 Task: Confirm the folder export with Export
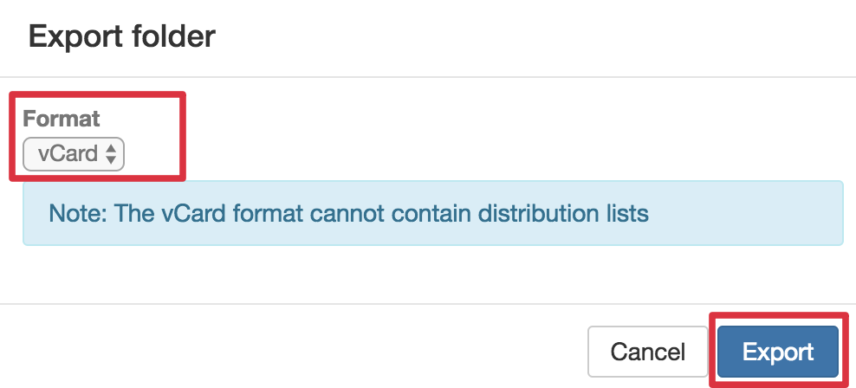click(x=777, y=352)
